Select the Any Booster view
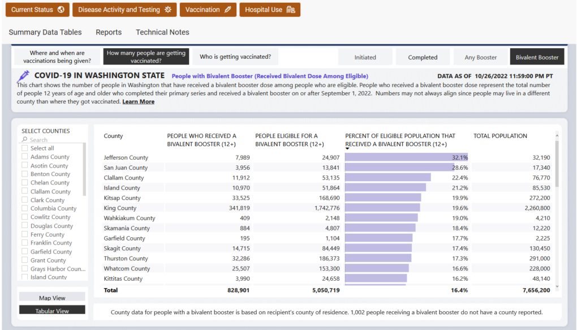The image size is (577, 330). tap(480, 57)
